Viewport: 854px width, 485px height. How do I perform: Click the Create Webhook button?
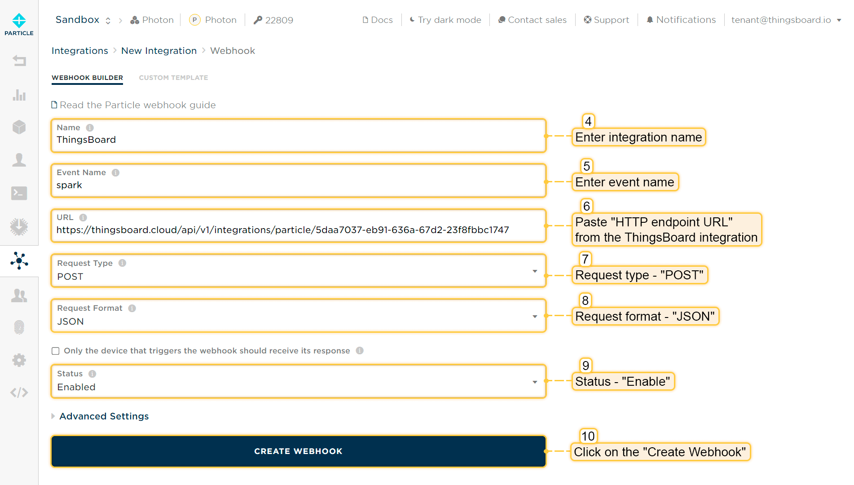[x=298, y=451]
